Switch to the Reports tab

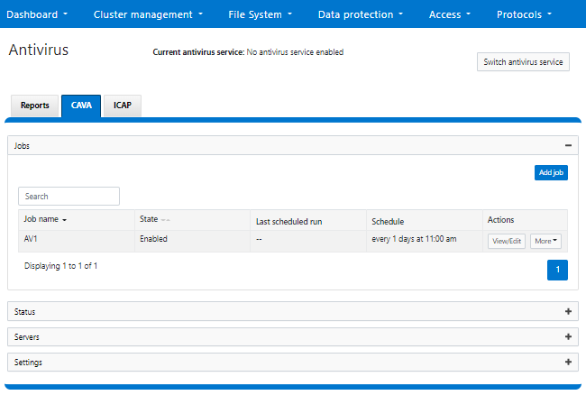click(35, 106)
